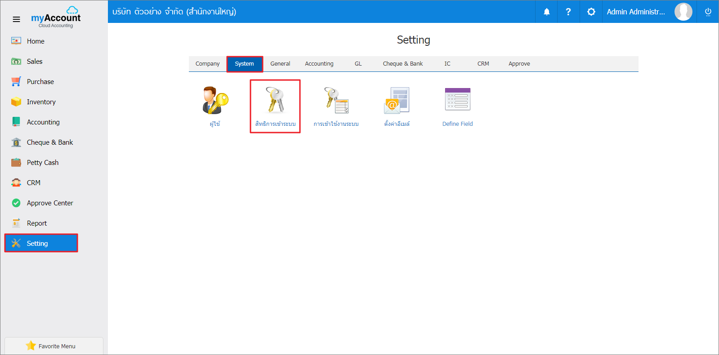This screenshot has width=719, height=355.
Task: Open Approve Center menu label
Action: click(50, 203)
